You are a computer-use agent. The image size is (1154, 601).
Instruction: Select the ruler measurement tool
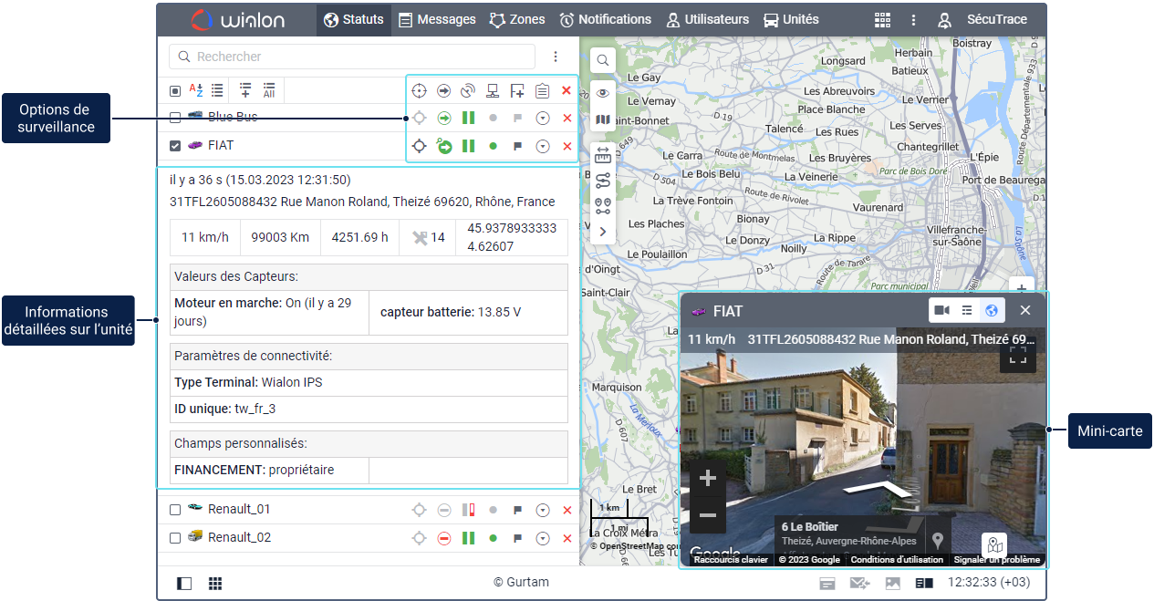[x=603, y=155]
